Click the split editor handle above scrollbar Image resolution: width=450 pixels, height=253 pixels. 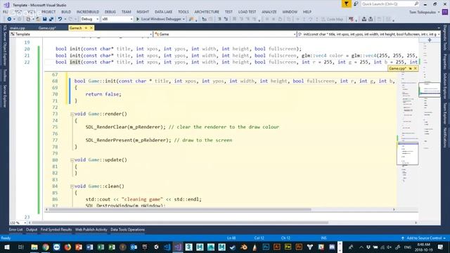click(x=430, y=40)
